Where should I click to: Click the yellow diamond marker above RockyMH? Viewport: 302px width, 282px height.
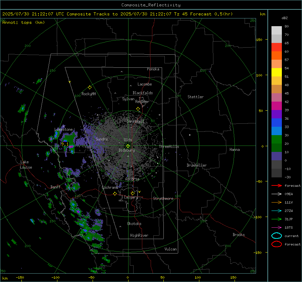click(90, 88)
